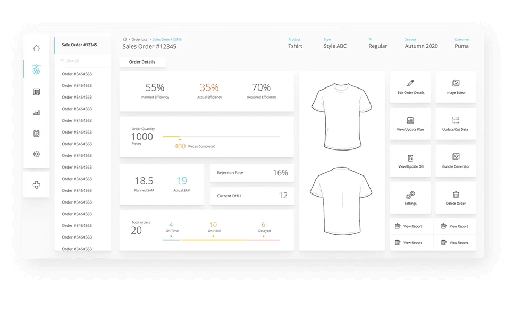The width and height of the screenshot is (505, 317).
Task: Open the View/Update Plan tile
Action: [x=410, y=124]
